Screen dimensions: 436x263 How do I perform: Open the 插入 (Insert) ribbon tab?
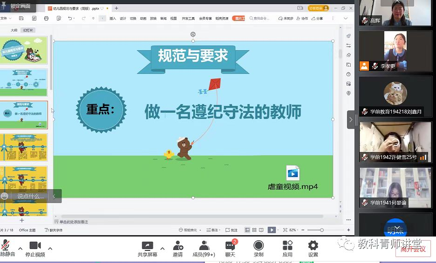coord(113,19)
